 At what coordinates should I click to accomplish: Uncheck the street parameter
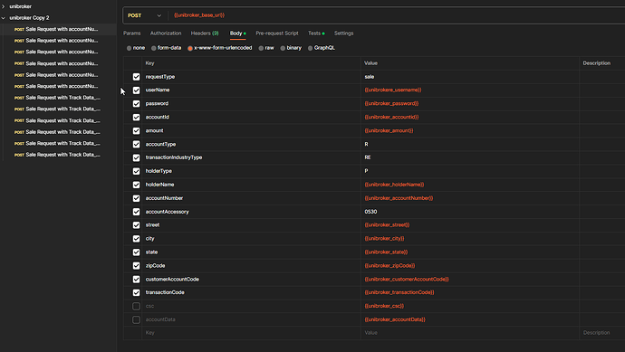pos(136,225)
